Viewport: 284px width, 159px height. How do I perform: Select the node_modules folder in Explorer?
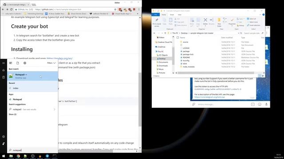(x=189, y=67)
